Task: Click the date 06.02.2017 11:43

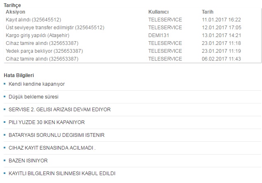Action: point(221,59)
